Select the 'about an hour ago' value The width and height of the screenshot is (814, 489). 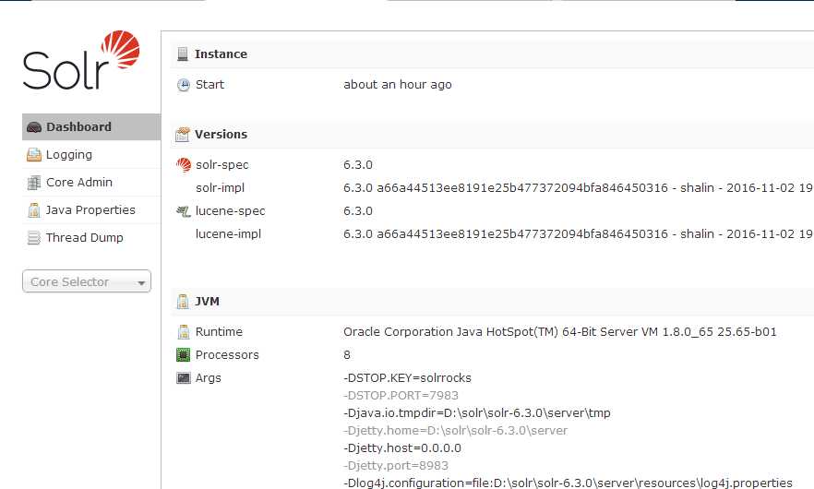click(397, 85)
